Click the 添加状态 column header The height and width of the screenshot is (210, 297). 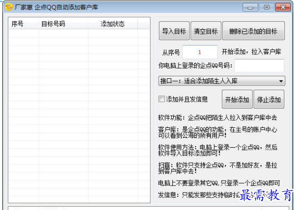(x=113, y=24)
